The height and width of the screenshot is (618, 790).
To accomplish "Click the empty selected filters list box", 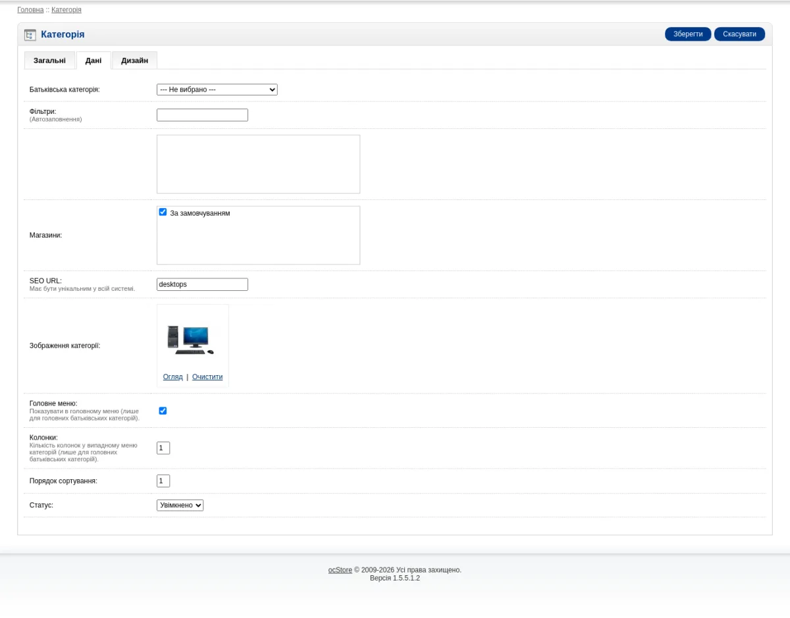I will [x=258, y=165].
